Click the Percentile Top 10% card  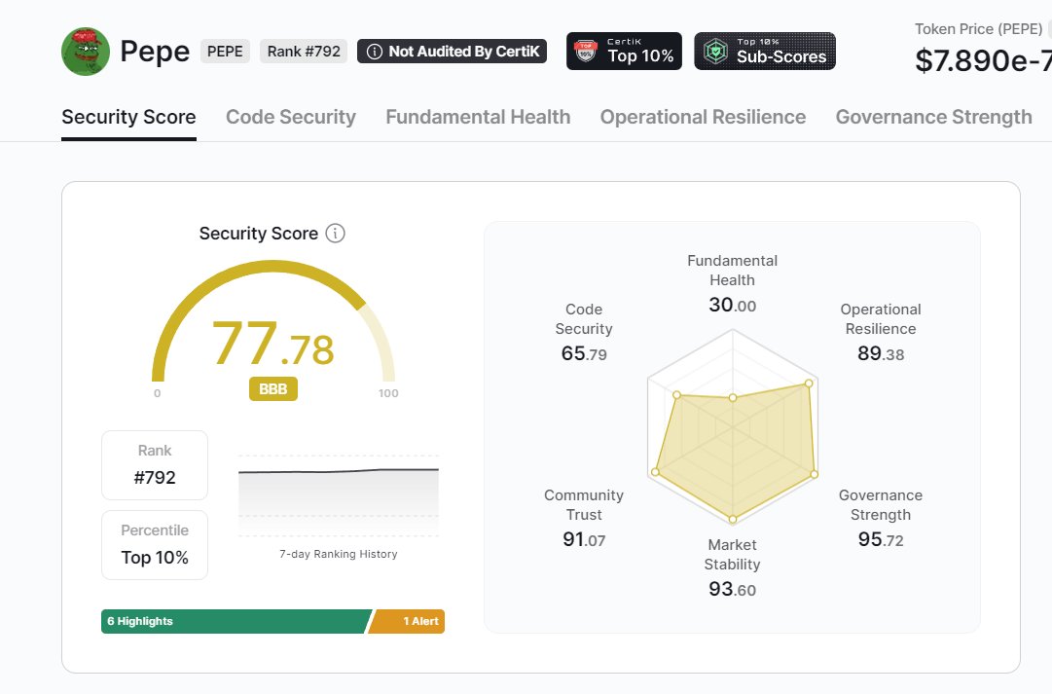click(x=155, y=545)
